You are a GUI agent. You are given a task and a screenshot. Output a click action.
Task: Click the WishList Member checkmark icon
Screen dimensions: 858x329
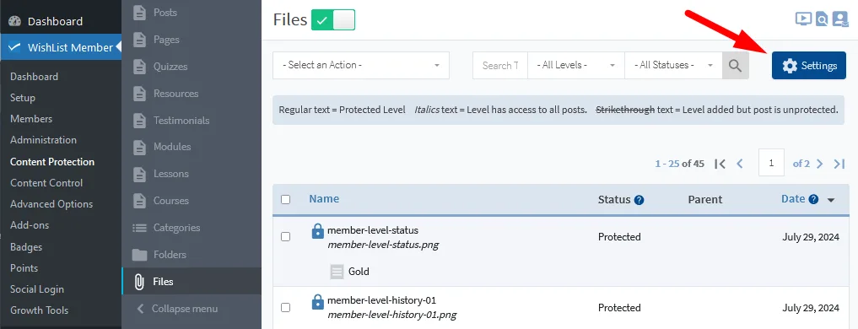tap(15, 47)
